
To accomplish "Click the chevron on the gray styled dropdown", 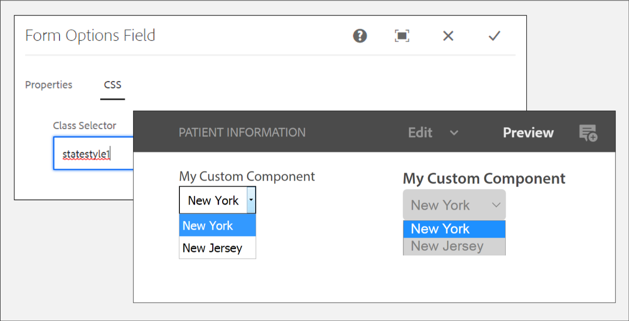I will [496, 205].
